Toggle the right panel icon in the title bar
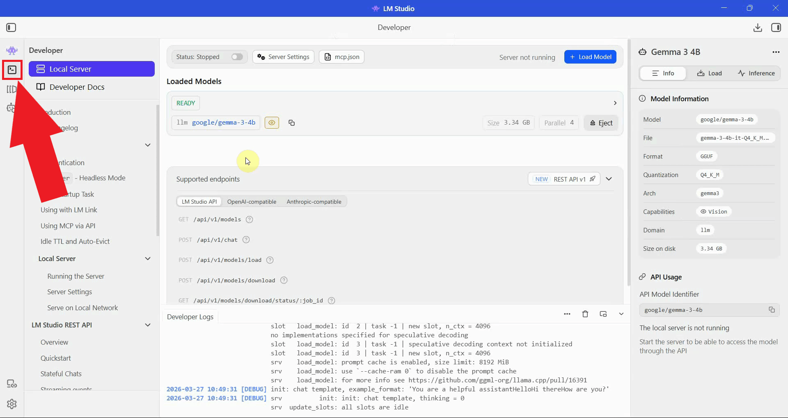This screenshot has height=418, width=788. (777, 27)
